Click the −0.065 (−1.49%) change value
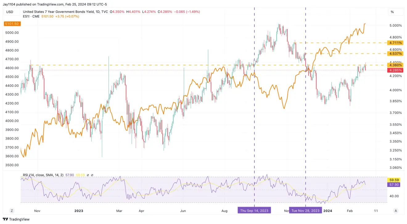The height and width of the screenshot is (224, 407). click(187, 12)
